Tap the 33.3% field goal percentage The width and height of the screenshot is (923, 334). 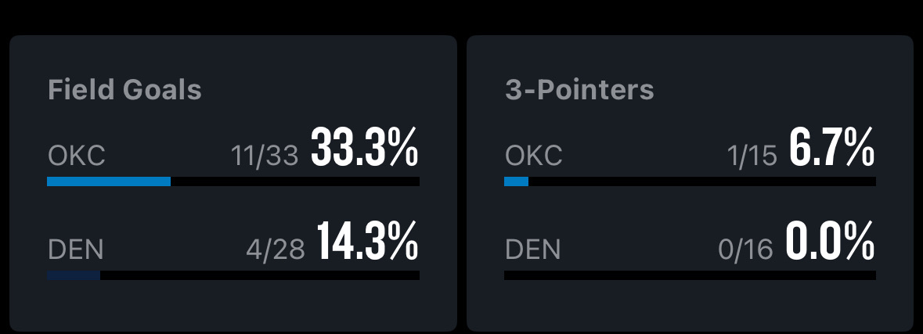point(364,148)
